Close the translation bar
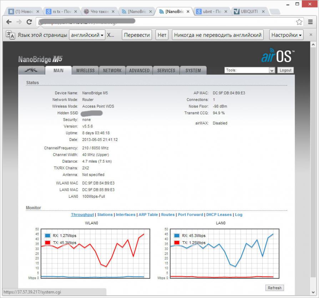The width and height of the screenshot is (319, 298). coord(311,35)
